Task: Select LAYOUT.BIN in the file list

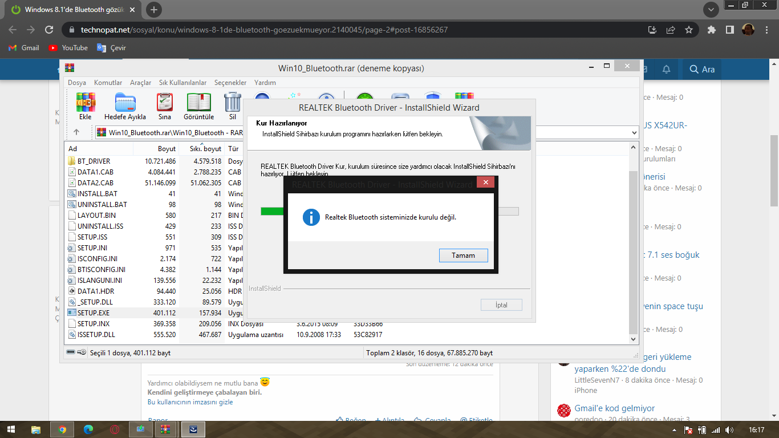Action: coord(96,216)
